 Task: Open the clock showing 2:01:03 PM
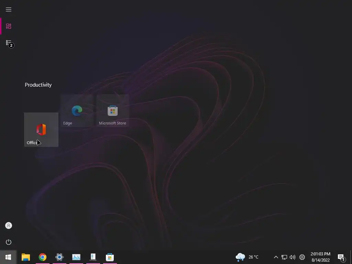(x=320, y=257)
